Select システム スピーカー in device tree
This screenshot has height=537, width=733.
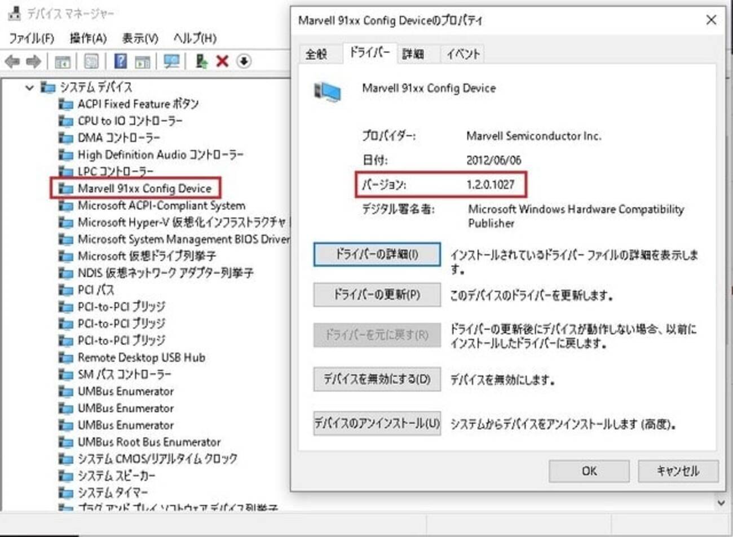coord(107,476)
